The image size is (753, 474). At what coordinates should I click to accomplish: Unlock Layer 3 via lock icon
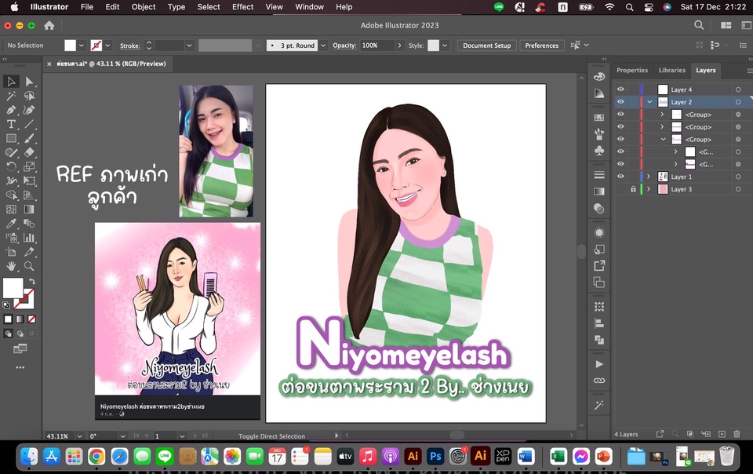(632, 189)
